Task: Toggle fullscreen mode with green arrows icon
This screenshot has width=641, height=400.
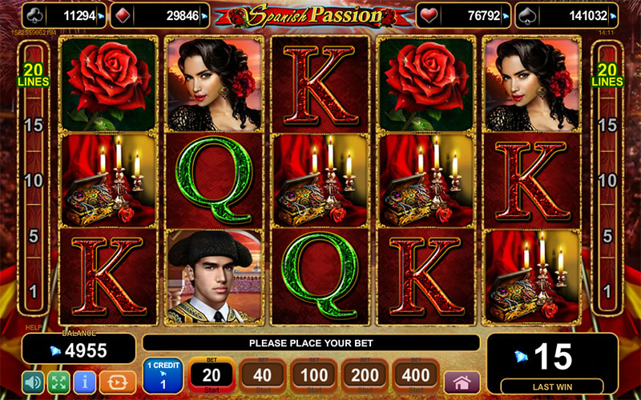Action: click(58, 382)
